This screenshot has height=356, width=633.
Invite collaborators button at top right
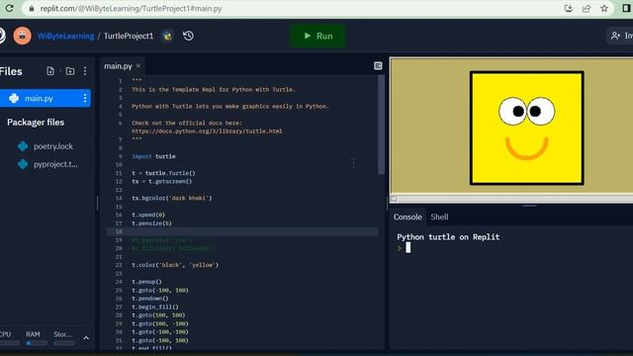pyautogui.click(x=621, y=36)
